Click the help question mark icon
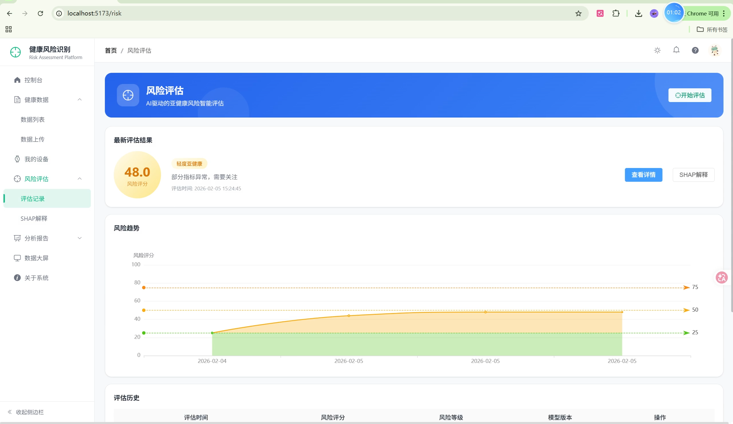Viewport: 733px width, 424px height. click(695, 50)
